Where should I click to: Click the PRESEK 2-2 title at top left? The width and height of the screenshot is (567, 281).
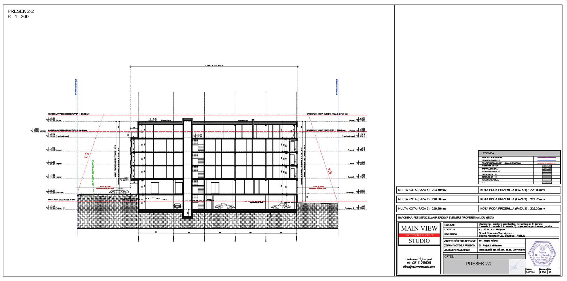point(21,11)
